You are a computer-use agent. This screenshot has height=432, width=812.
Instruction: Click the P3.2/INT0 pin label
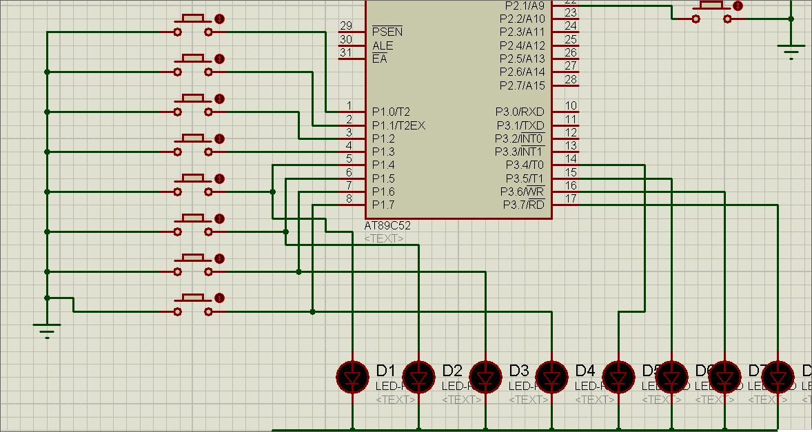520,138
